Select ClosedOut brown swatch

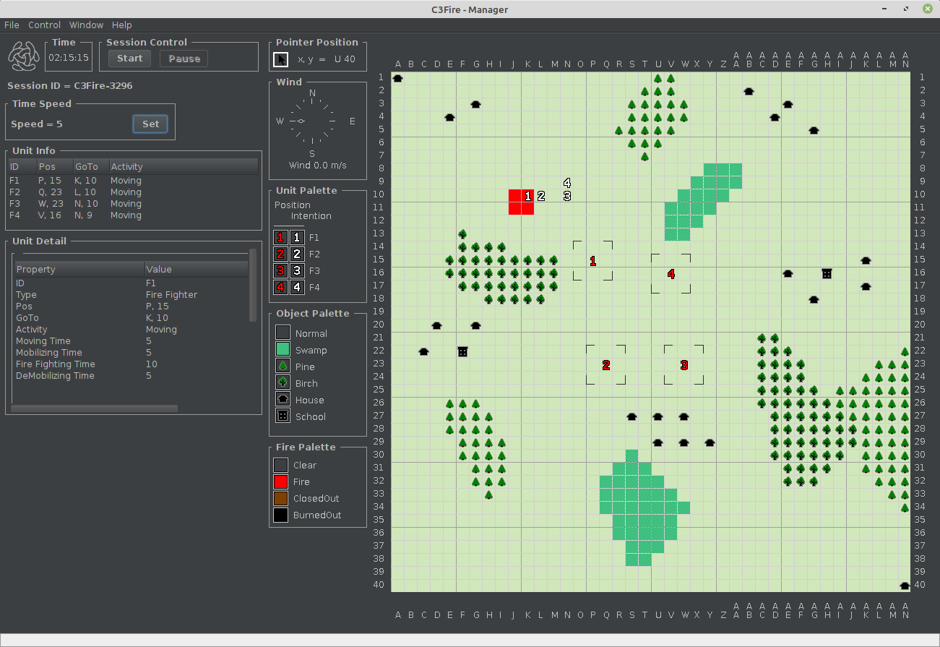coord(280,498)
